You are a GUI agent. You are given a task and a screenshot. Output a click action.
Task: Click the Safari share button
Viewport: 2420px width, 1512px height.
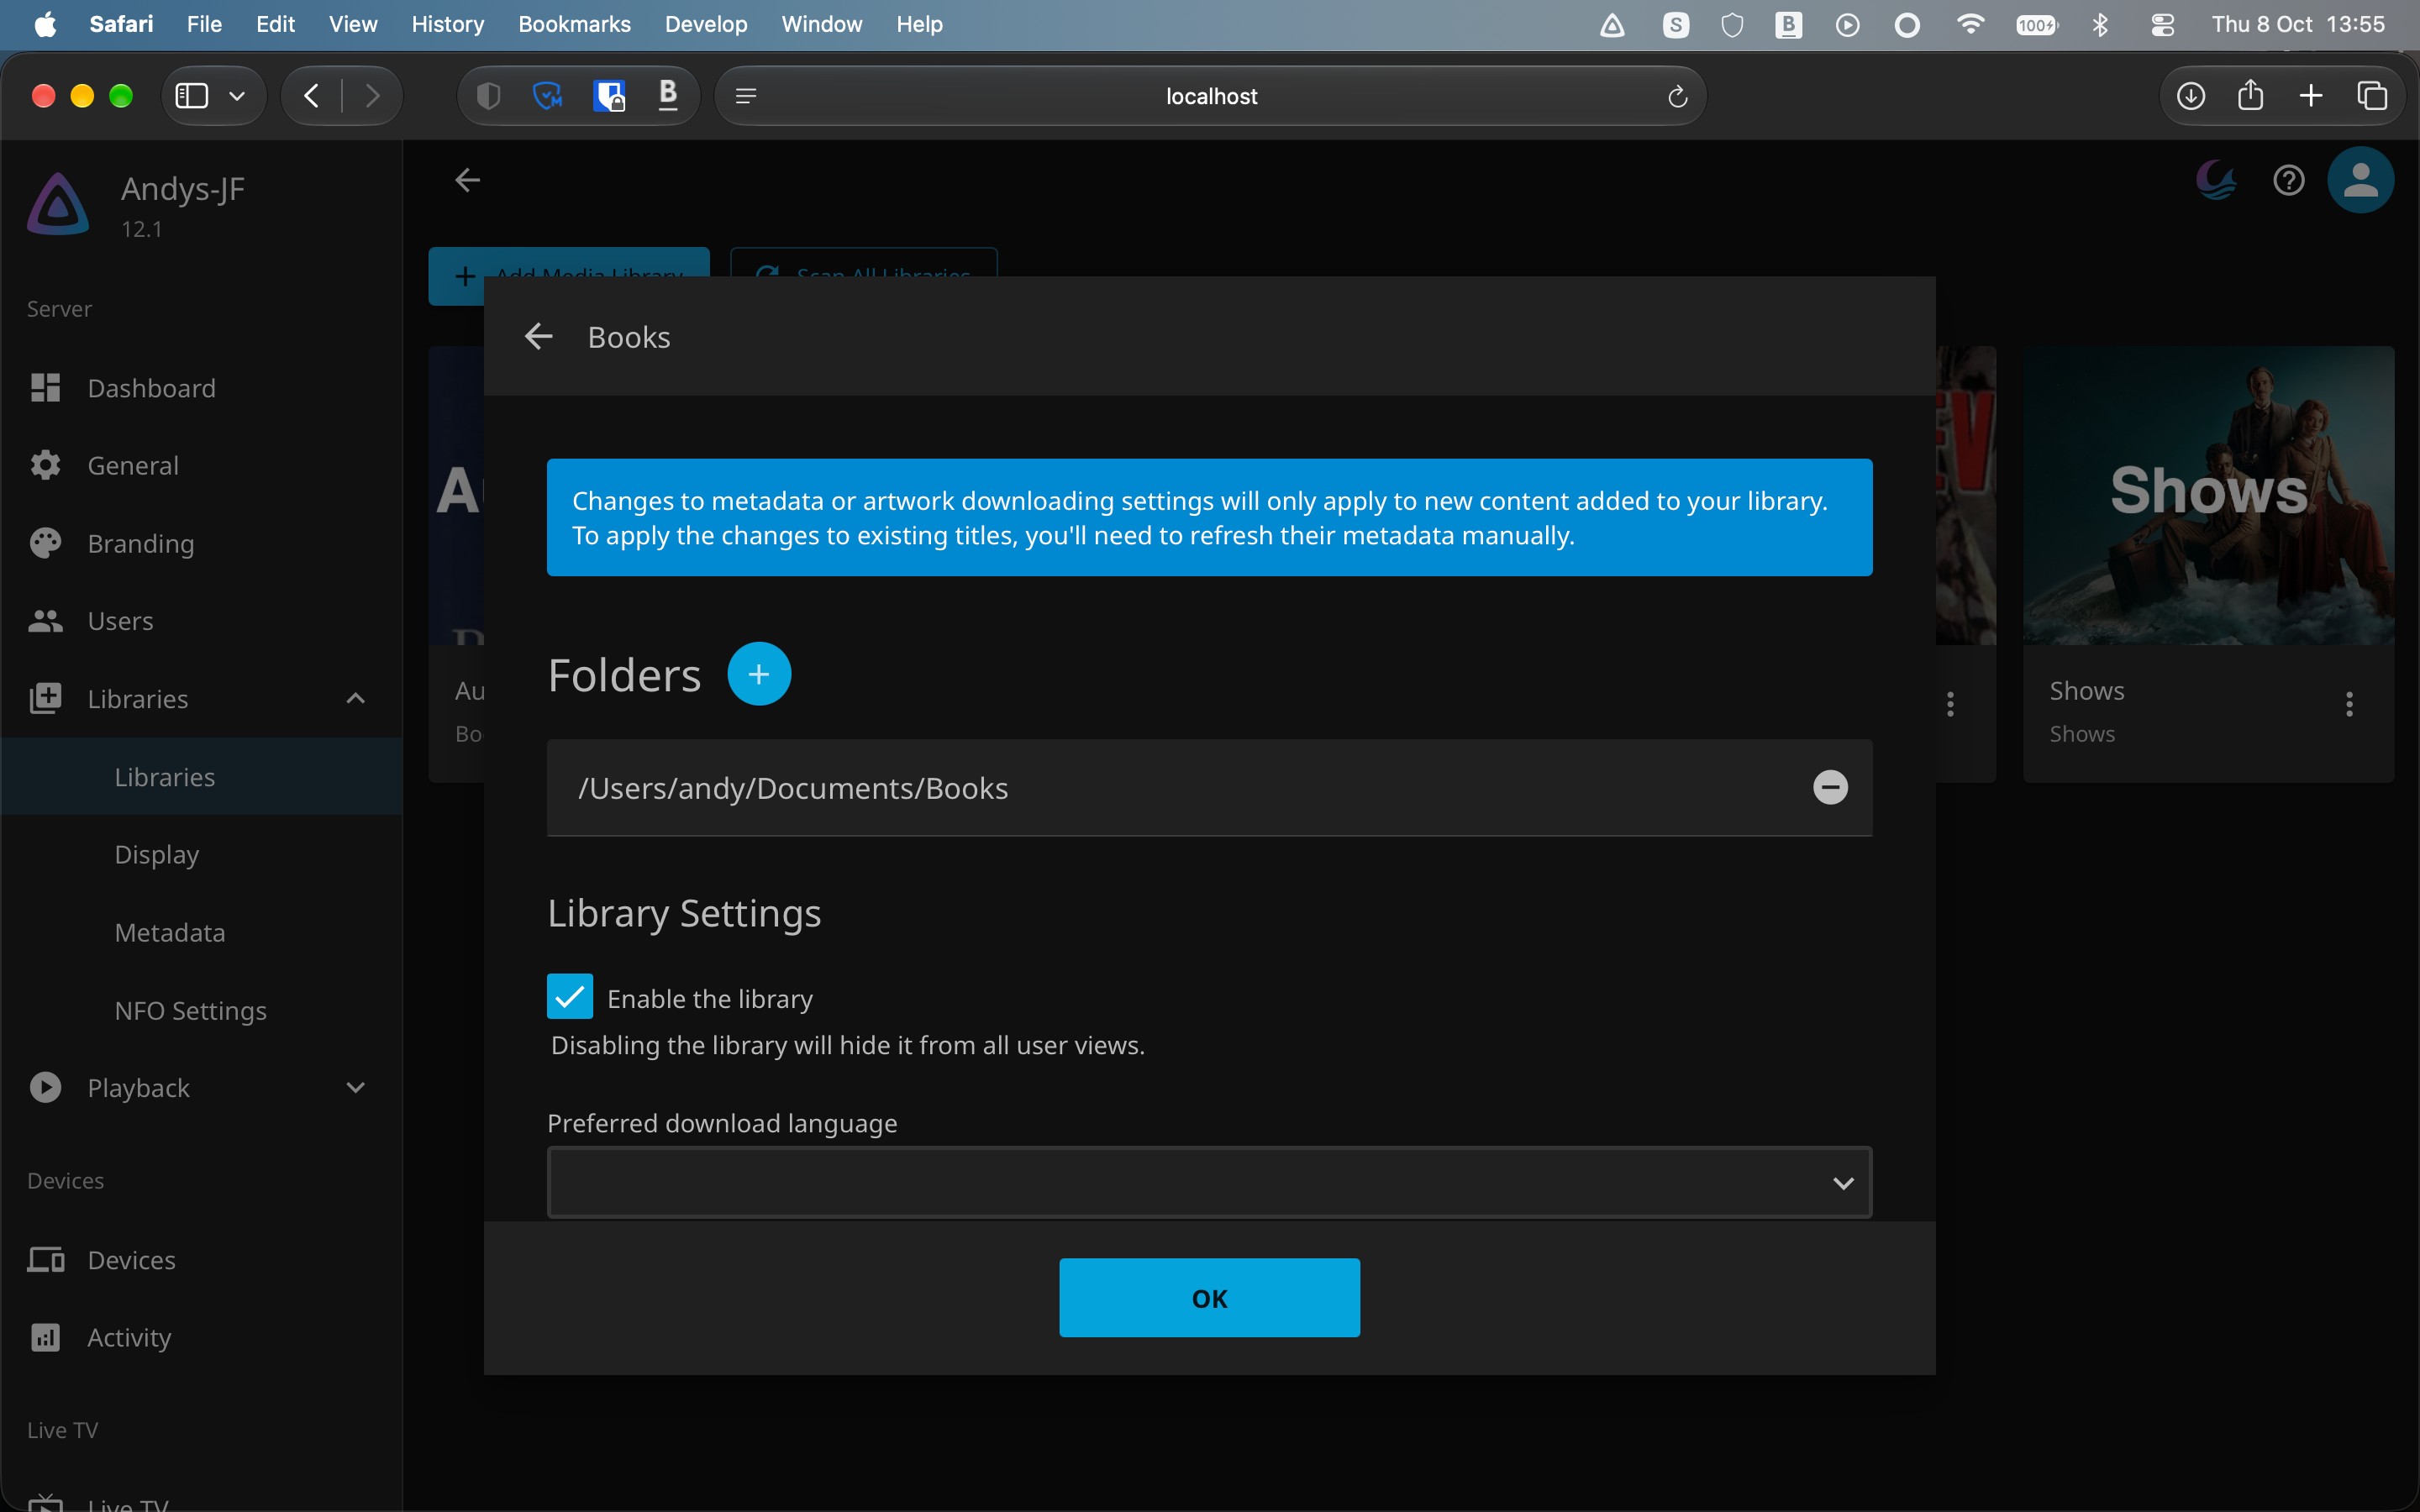2250,96
